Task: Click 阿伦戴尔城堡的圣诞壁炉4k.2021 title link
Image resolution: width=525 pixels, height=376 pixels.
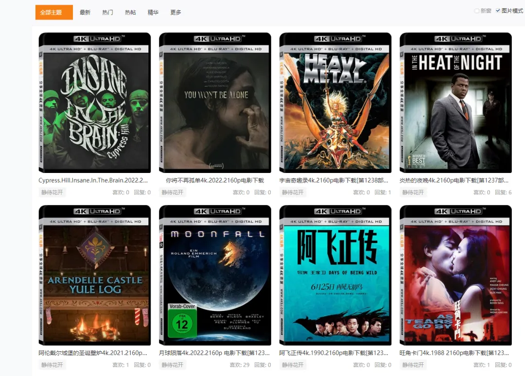Action: [x=93, y=353]
